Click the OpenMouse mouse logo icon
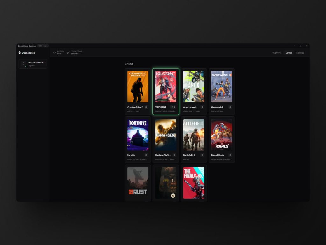The image size is (326, 245). point(19,53)
